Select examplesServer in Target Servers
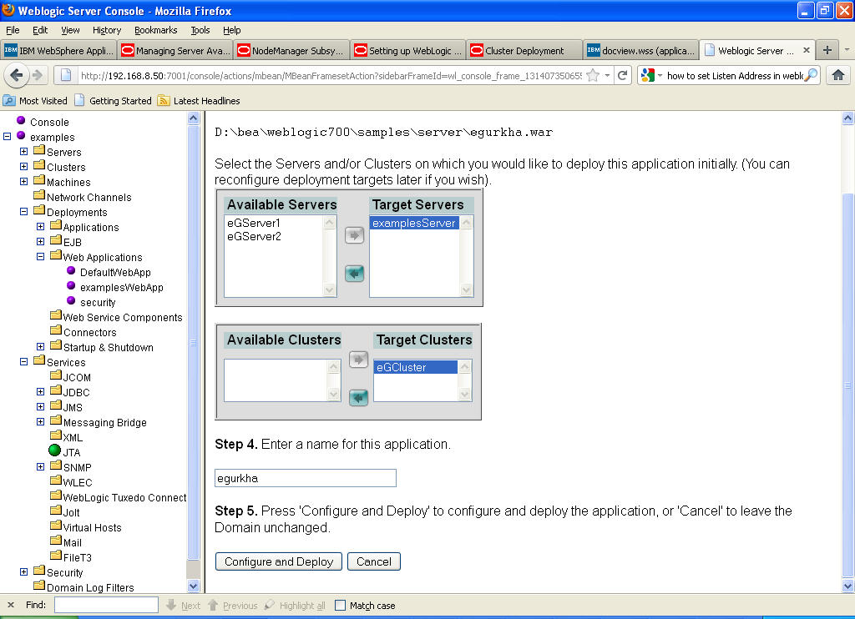Screen dimensions: 855x619 [414, 223]
